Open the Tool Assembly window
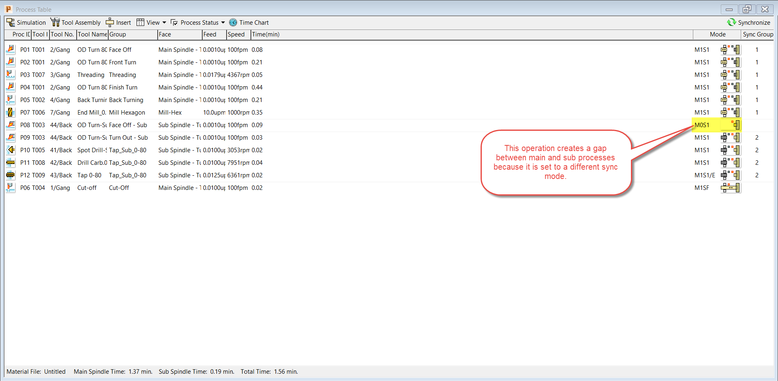Image resolution: width=778 pixels, height=381 pixels. 75,22
